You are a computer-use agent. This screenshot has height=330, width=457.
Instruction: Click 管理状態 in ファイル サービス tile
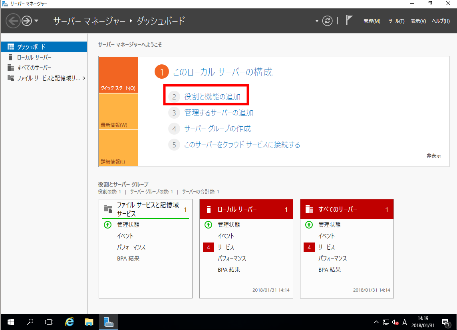click(128, 225)
